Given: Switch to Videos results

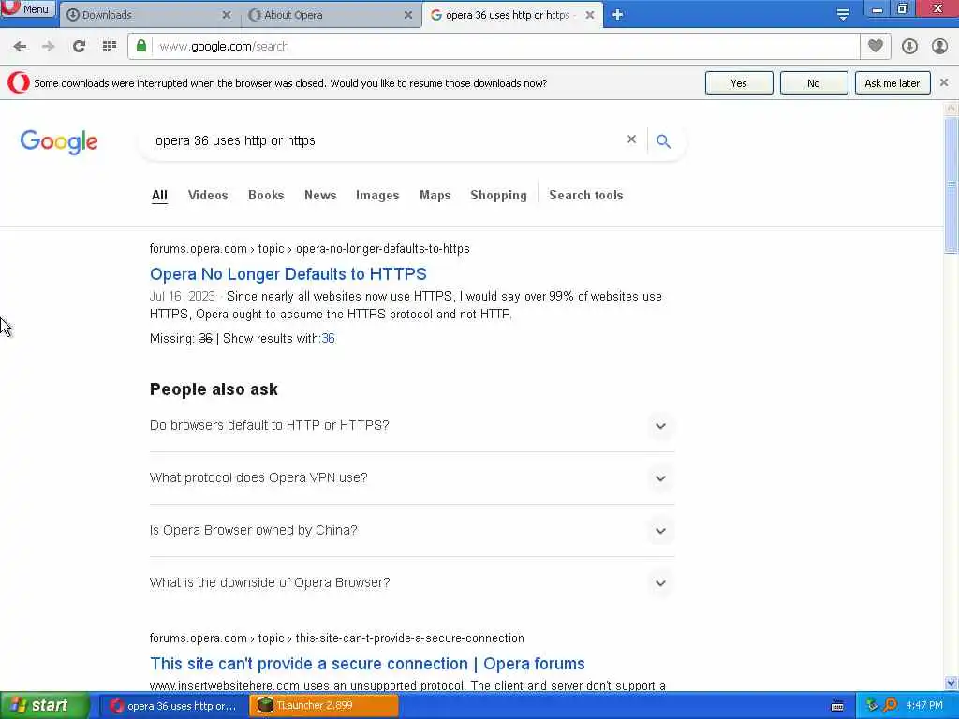Looking at the screenshot, I should [208, 195].
